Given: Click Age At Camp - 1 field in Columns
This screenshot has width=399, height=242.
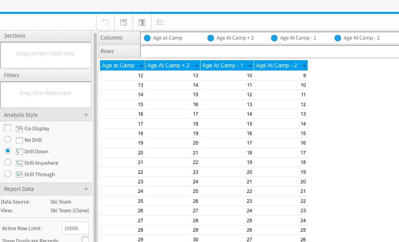Looking at the screenshot, I should [x=298, y=38].
